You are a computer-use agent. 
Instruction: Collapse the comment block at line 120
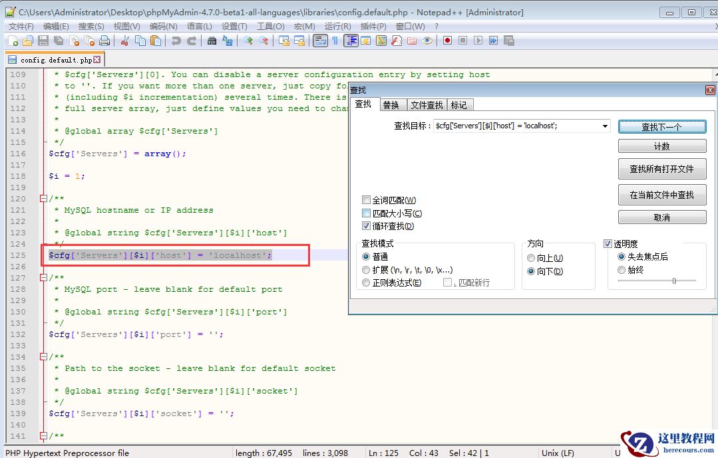[43, 199]
